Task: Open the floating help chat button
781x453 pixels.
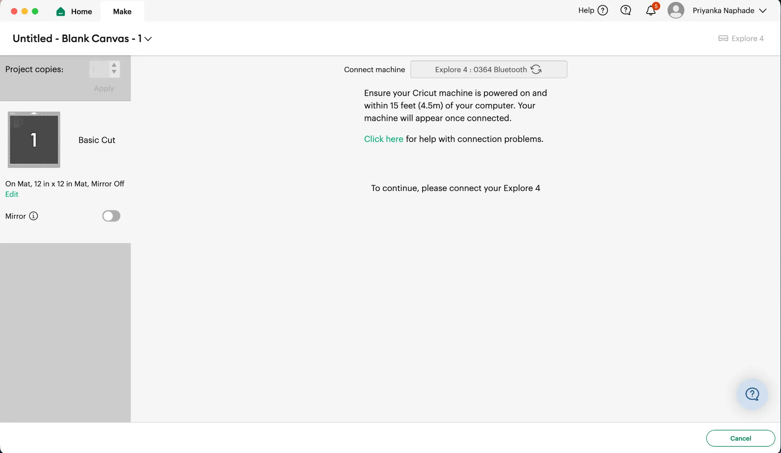Action: pos(752,394)
